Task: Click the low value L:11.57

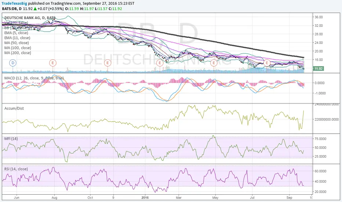Action: point(101,9)
